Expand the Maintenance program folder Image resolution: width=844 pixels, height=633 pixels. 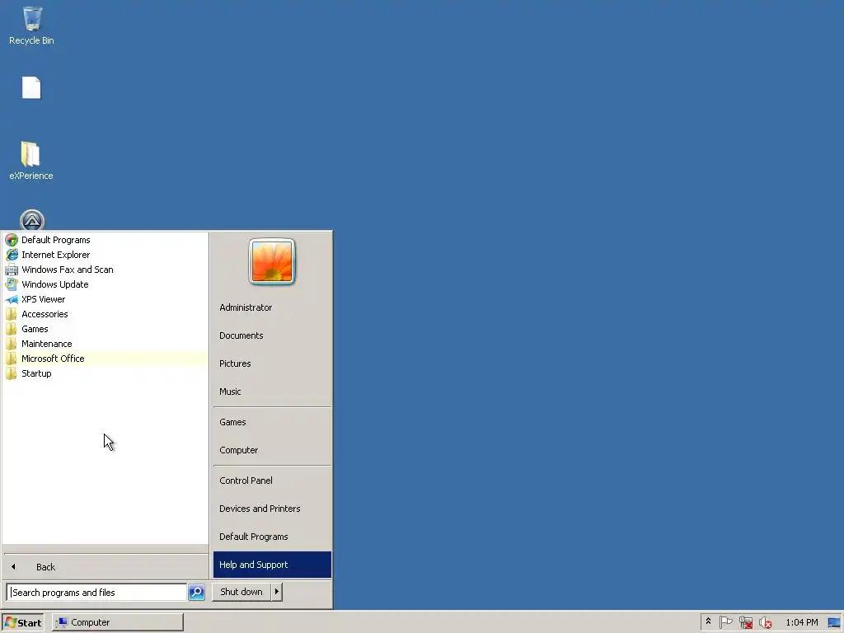[105, 344]
